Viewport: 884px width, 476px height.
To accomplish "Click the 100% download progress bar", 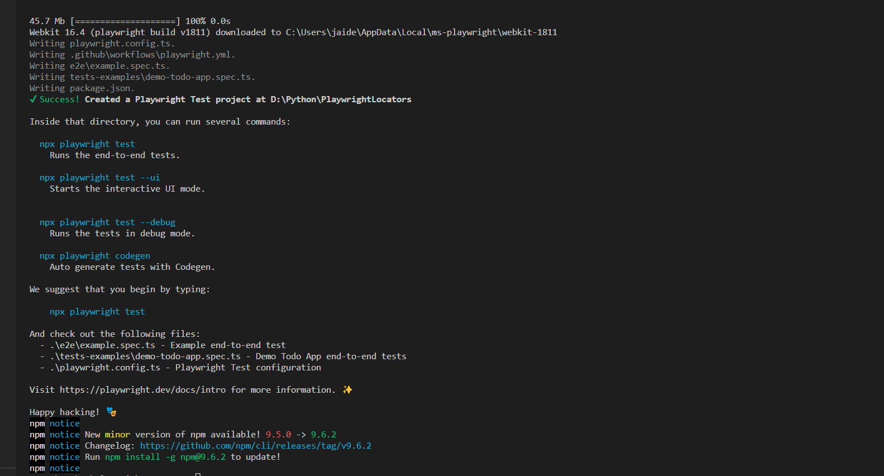I will pos(125,21).
